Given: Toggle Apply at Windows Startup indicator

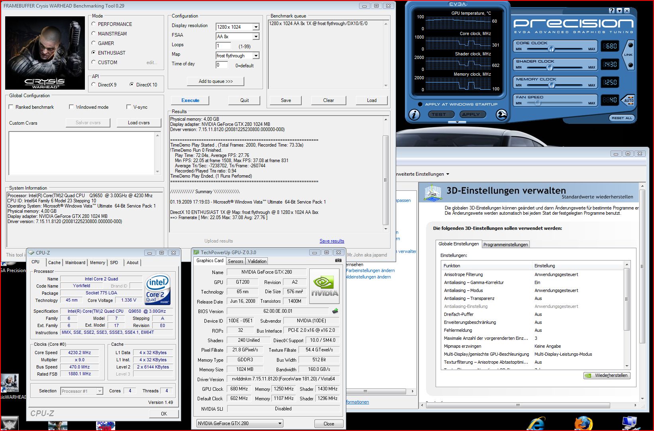Looking at the screenshot, I should 420,104.
